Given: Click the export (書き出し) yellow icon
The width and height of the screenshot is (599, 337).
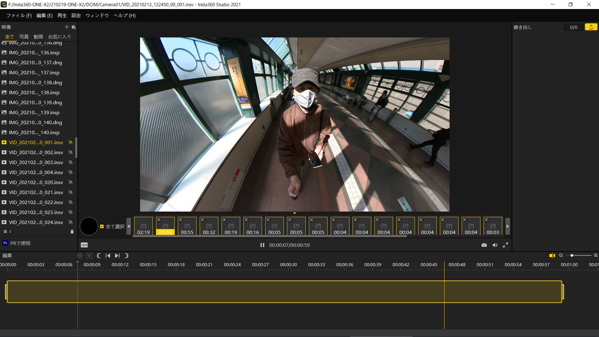Looking at the screenshot, I should coord(591,27).
